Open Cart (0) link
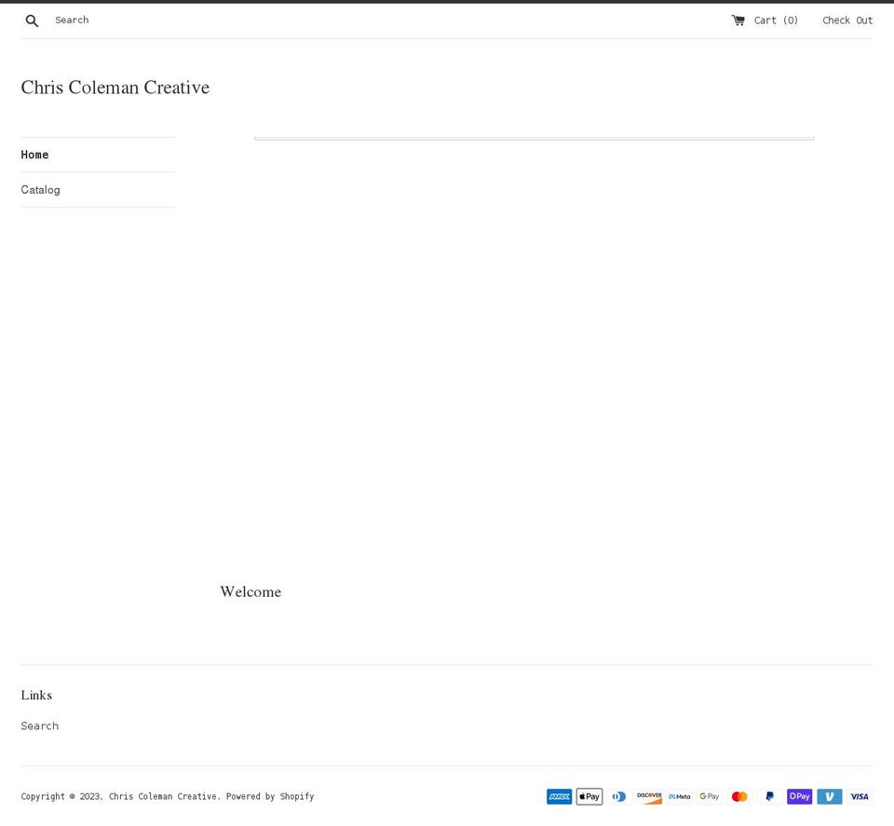Image resolution: width=894 pixels, height=826 pixels. point(776,20)
